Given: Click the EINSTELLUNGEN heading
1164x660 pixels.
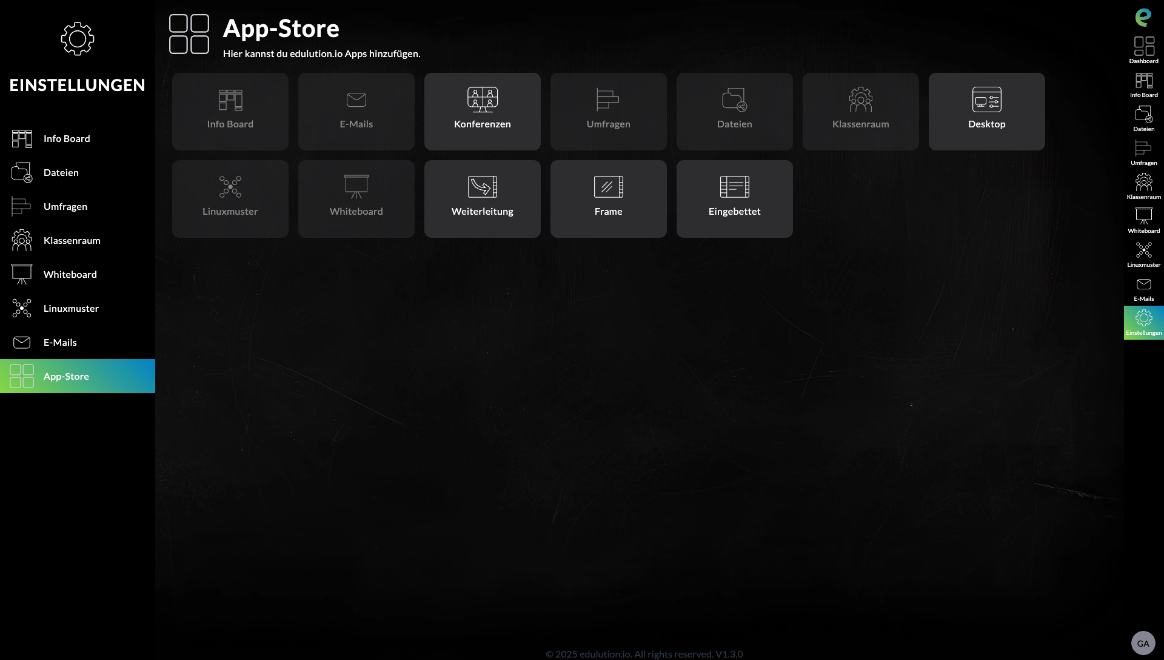Looking at the screenshot, I should [78, 85].
